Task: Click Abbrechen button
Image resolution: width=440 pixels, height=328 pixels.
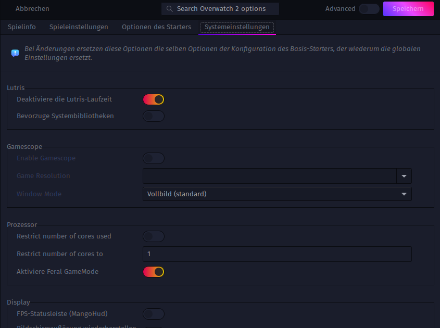Action: pos(32,9)
